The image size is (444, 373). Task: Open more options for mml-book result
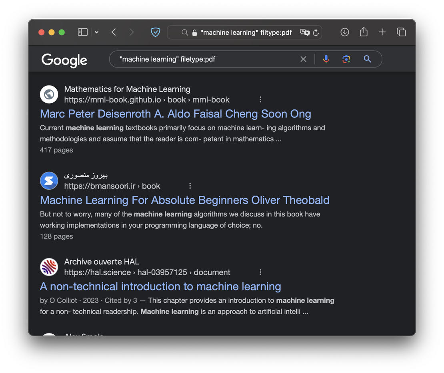[260, 99]
